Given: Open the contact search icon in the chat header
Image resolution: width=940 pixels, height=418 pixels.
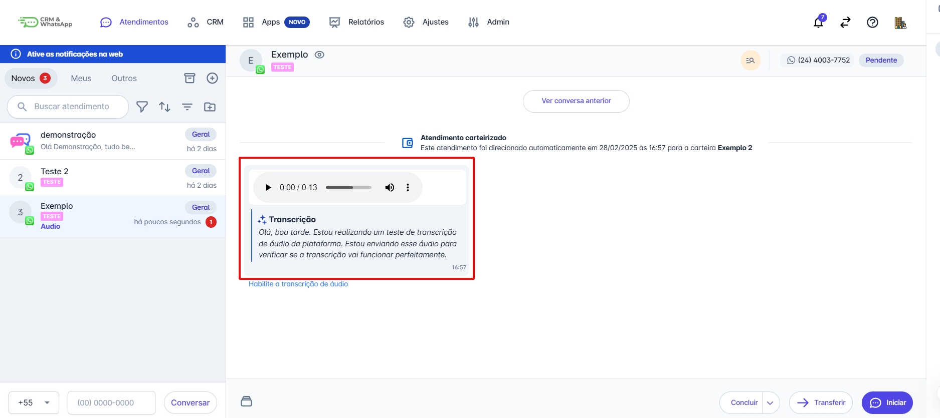Looking at the screenshot, I should point(750,61).
